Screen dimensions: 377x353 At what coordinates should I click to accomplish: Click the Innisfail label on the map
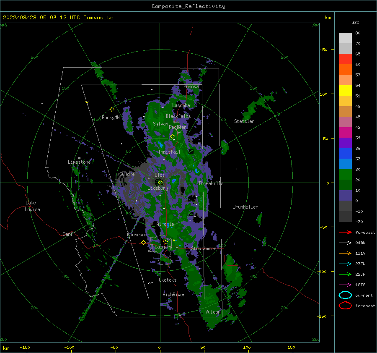tap(169, 152)
